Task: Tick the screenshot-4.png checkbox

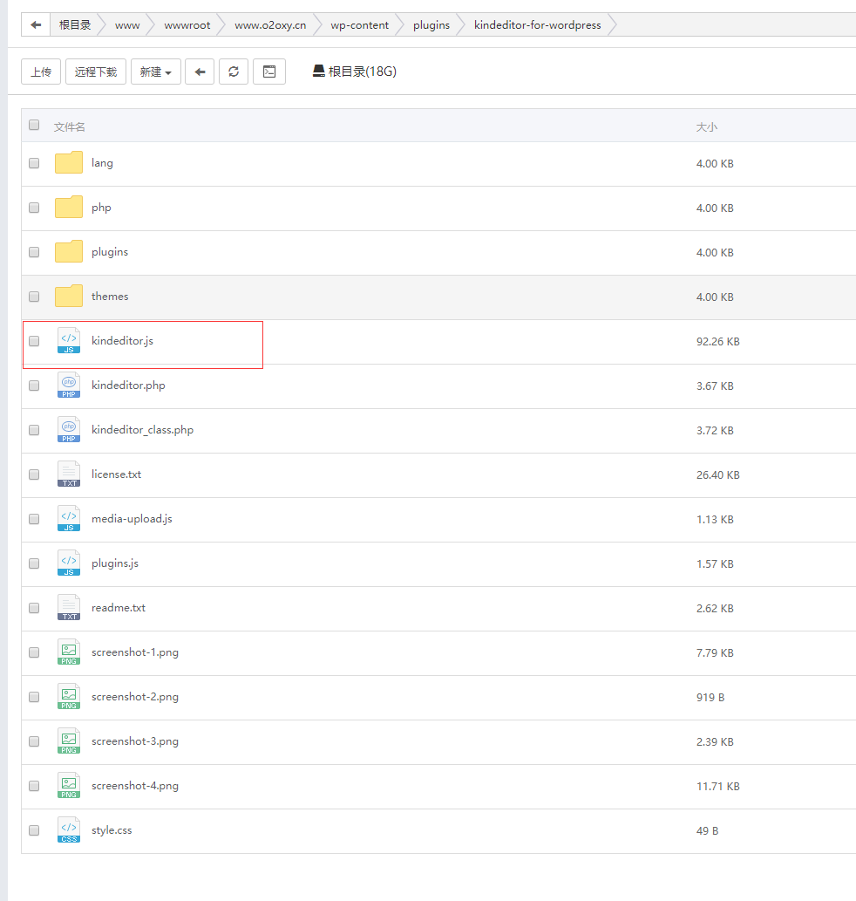Action: coord(34,786)
